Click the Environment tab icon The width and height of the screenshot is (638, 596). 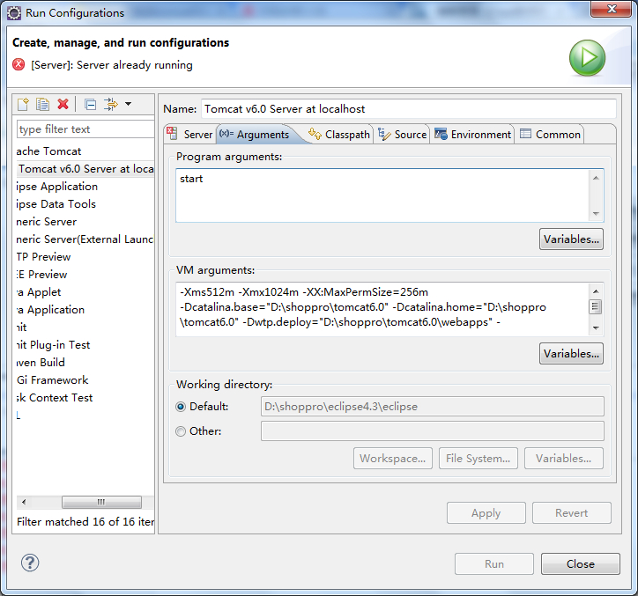click(x=441, y=133)
